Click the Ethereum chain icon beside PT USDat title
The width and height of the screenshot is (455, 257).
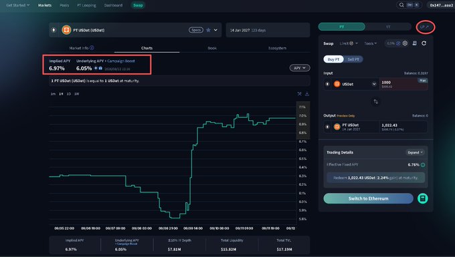point(54,30)
